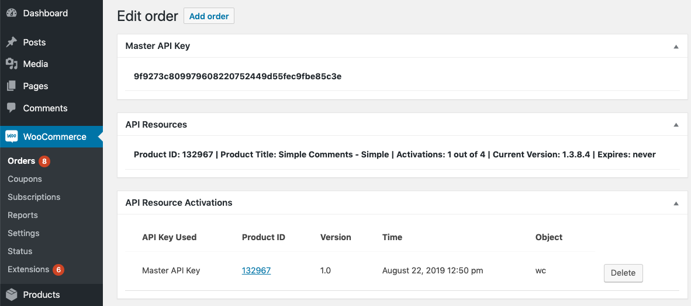
Task: Delete the Master API Key activation
Action: (623, 273)
